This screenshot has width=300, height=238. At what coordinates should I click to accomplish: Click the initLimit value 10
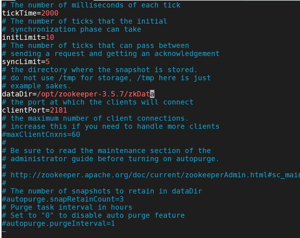(50, 37)
